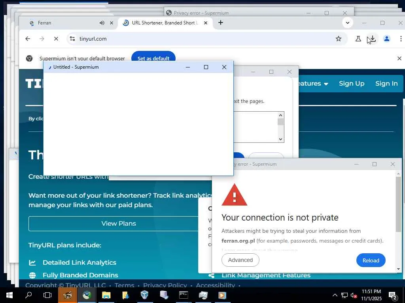Close the background Privacy error window at top
Image resolution: width=405 pixels, height=303 pixels.
(x=344, y=13)
